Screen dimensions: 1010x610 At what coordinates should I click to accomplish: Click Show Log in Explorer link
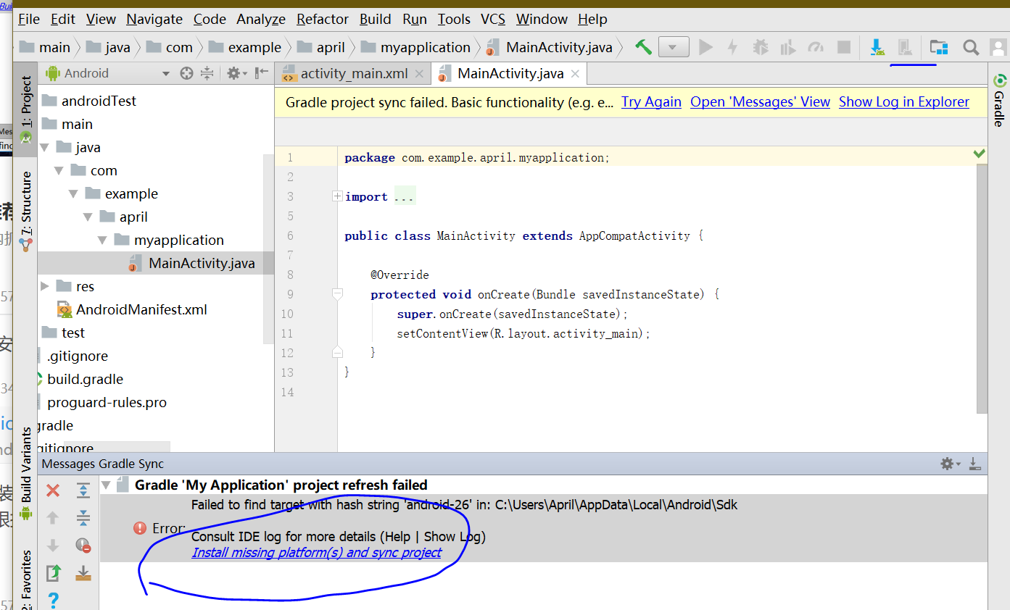pos(904,102)
